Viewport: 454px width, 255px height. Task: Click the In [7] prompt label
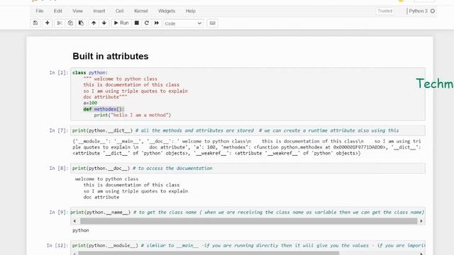point(58,130)
